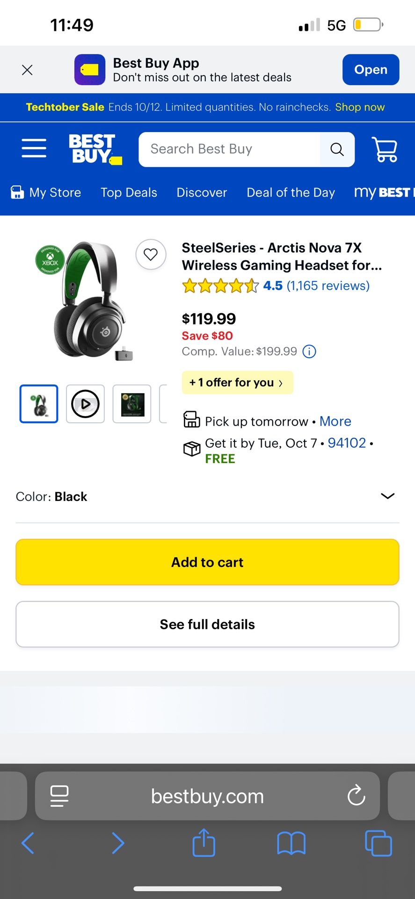
Task: Expand the Color: Black dropdown
Action: tap(387, 496)
